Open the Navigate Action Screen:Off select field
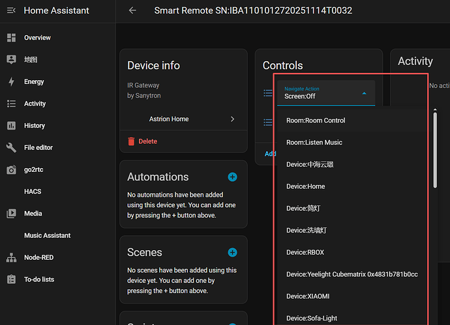This screenshot has height=325, width=450. (x=326, y=93)
